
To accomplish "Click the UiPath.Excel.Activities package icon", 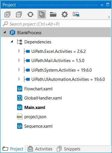I will (x=27, y=51).
